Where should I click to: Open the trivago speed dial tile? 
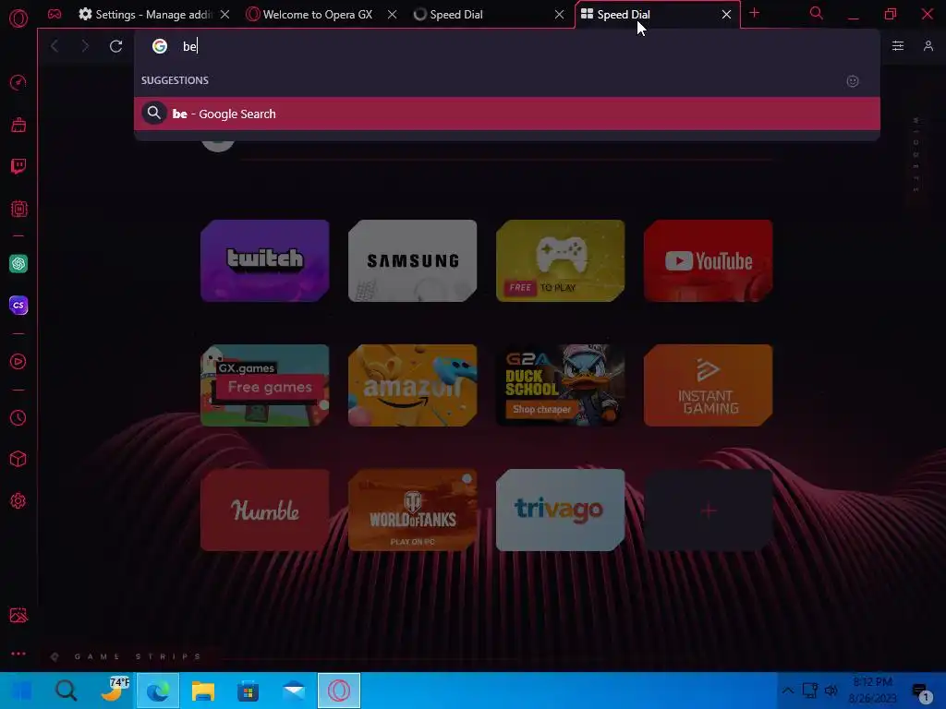561,510
